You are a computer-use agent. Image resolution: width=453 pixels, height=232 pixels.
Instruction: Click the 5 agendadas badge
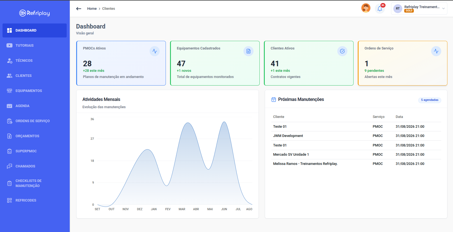pyautogui.click(x=429, y=100)
